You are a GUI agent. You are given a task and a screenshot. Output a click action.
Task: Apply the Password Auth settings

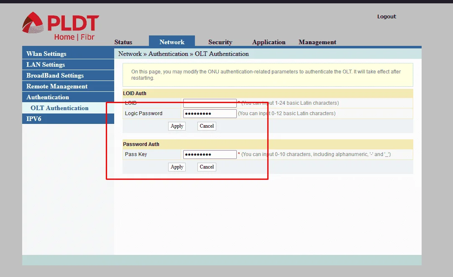click(177, 167)
